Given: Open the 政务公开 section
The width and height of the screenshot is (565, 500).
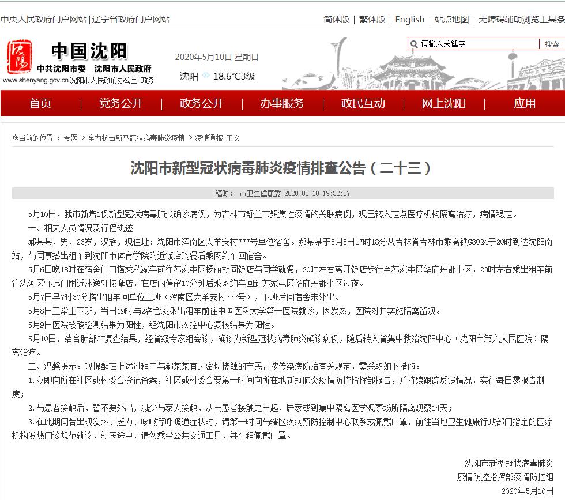Looking at the screenshot, I should [201, 104].
